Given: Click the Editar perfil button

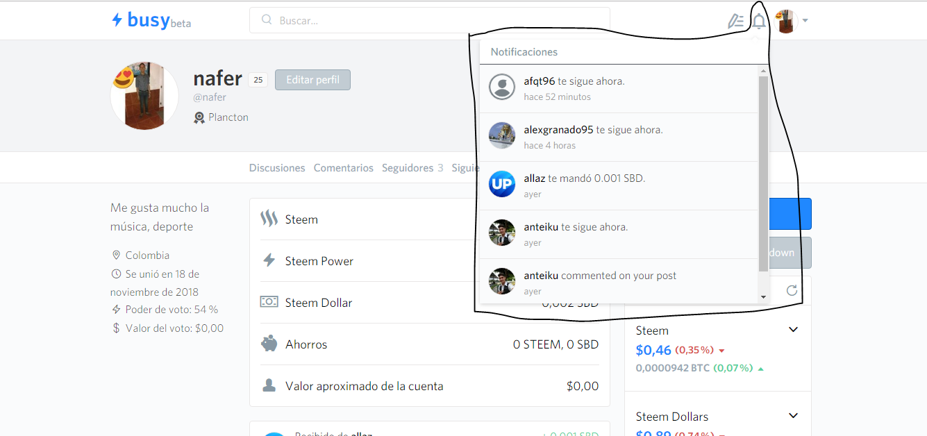Looking at the screenshot, I should point(312,80).
